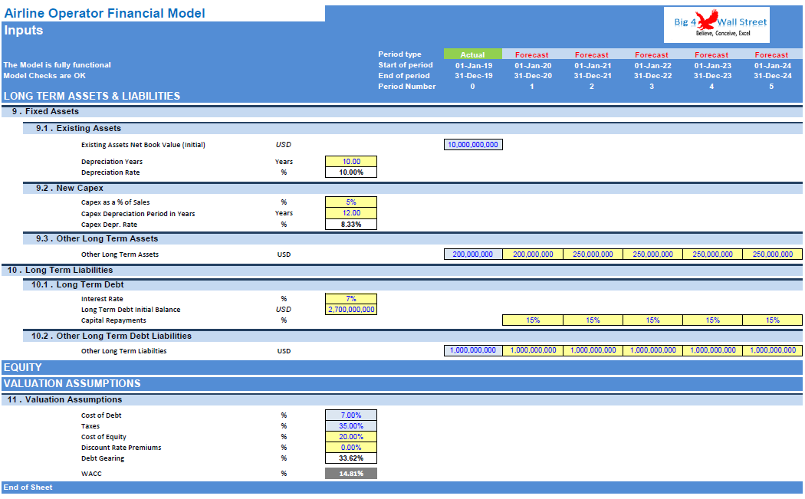Select the Cost of Equity 20.00% cell
The image size is (805, 499).
pyautogui.click(x=351, y=436)
